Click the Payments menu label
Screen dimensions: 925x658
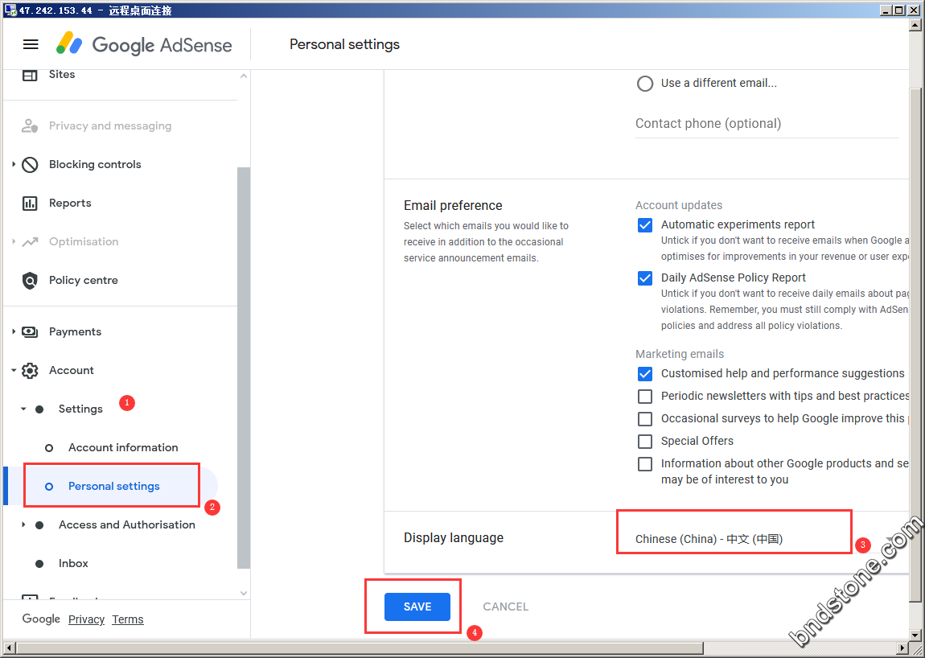tap(75, 331)
